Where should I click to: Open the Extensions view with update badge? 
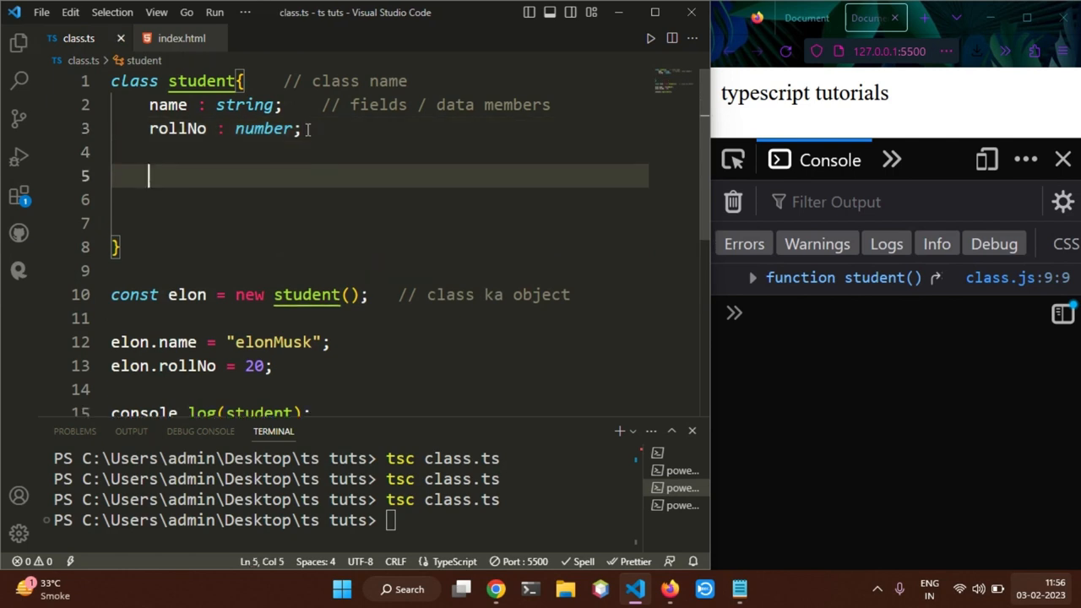click(x=19, y=196)
